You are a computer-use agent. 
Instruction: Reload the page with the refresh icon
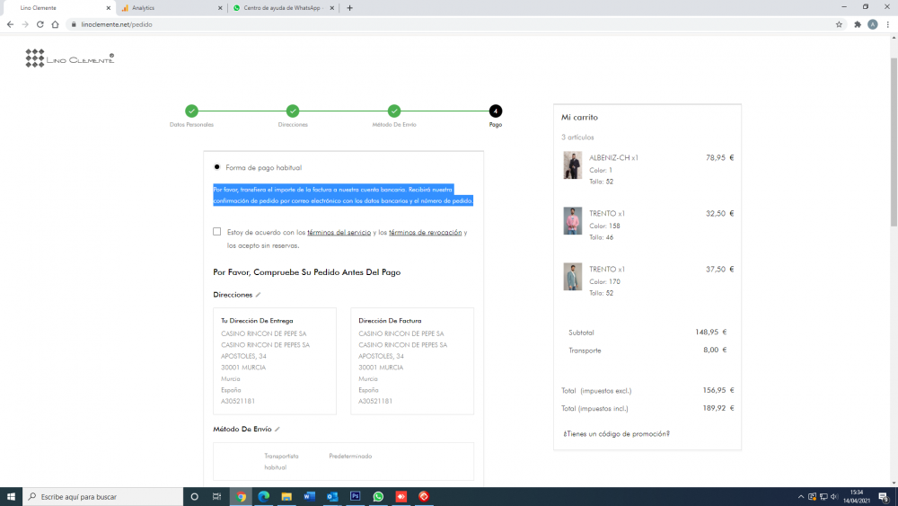pos(40,24)
